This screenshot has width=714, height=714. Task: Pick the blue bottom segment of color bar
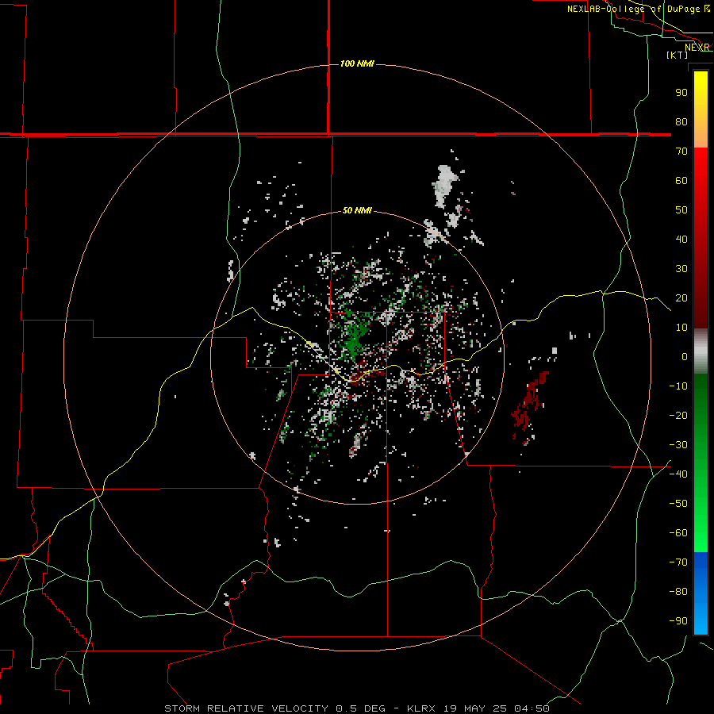pos(701,593)
